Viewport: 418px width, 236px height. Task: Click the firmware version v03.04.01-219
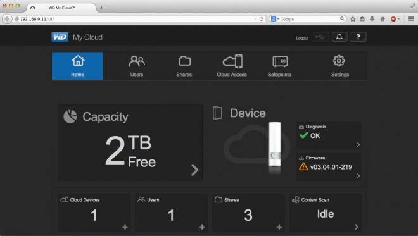click(331, 167)
